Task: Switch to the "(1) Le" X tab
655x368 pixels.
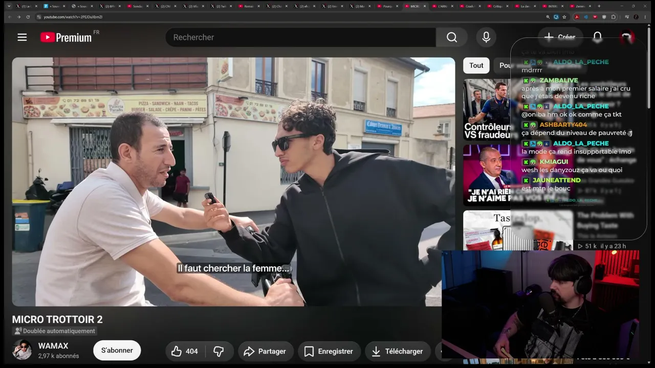Action: tap(27, 6)
